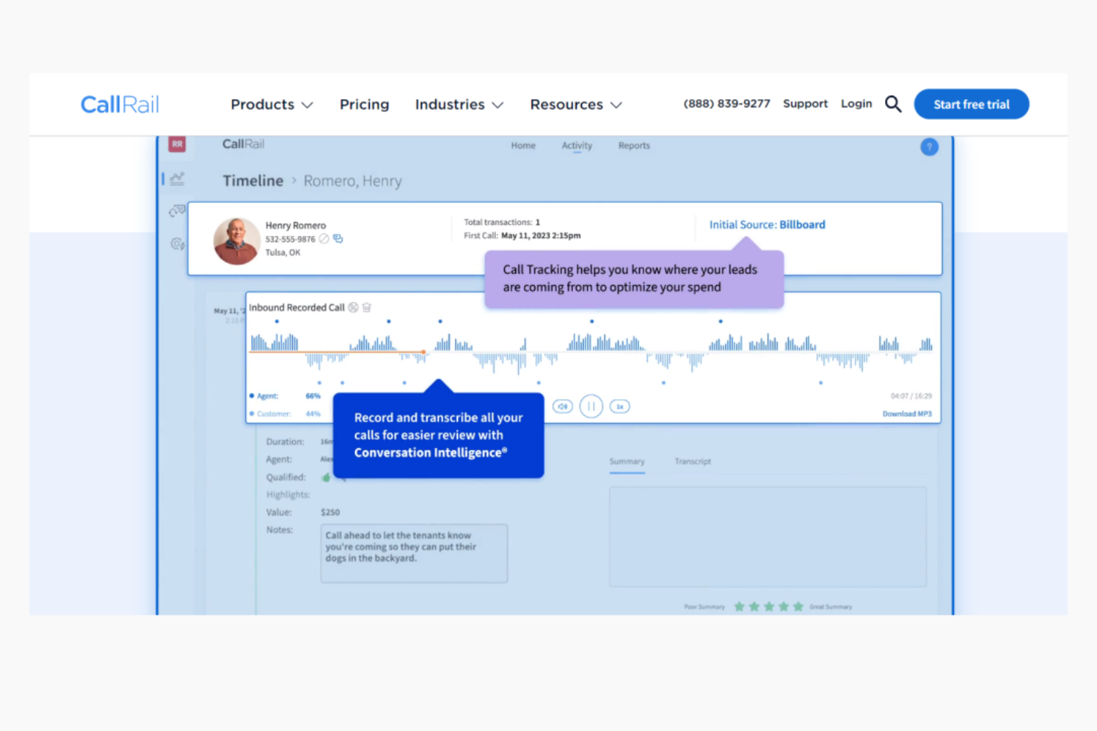1097x731 pixels.
Task: Open the analytics chart sidebar icon
Action: point(177,178)
